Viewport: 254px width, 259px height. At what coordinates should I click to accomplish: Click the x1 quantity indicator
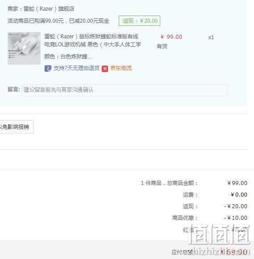211,37
